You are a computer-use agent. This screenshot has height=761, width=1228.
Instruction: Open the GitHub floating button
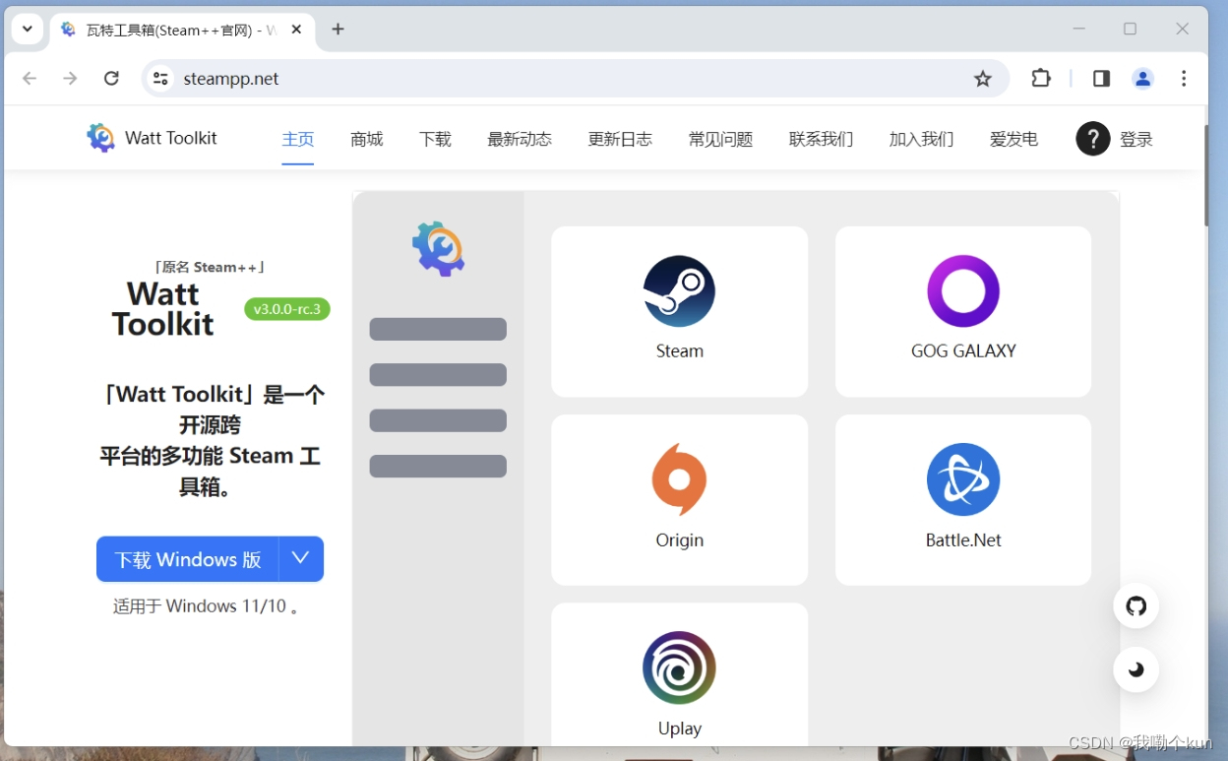click(1136, 605)
